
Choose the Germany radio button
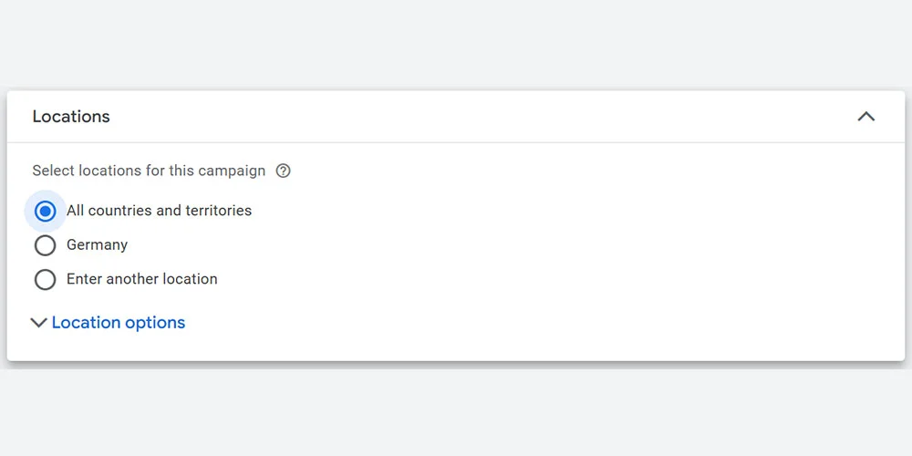[x=45, y=245]
